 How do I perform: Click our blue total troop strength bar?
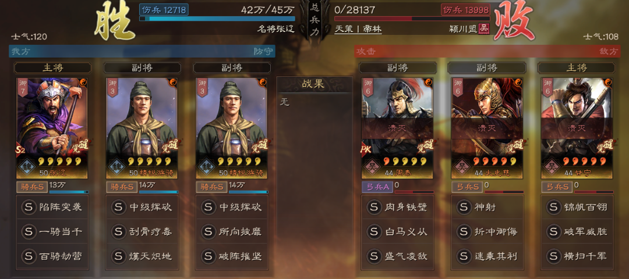point(217,19)
